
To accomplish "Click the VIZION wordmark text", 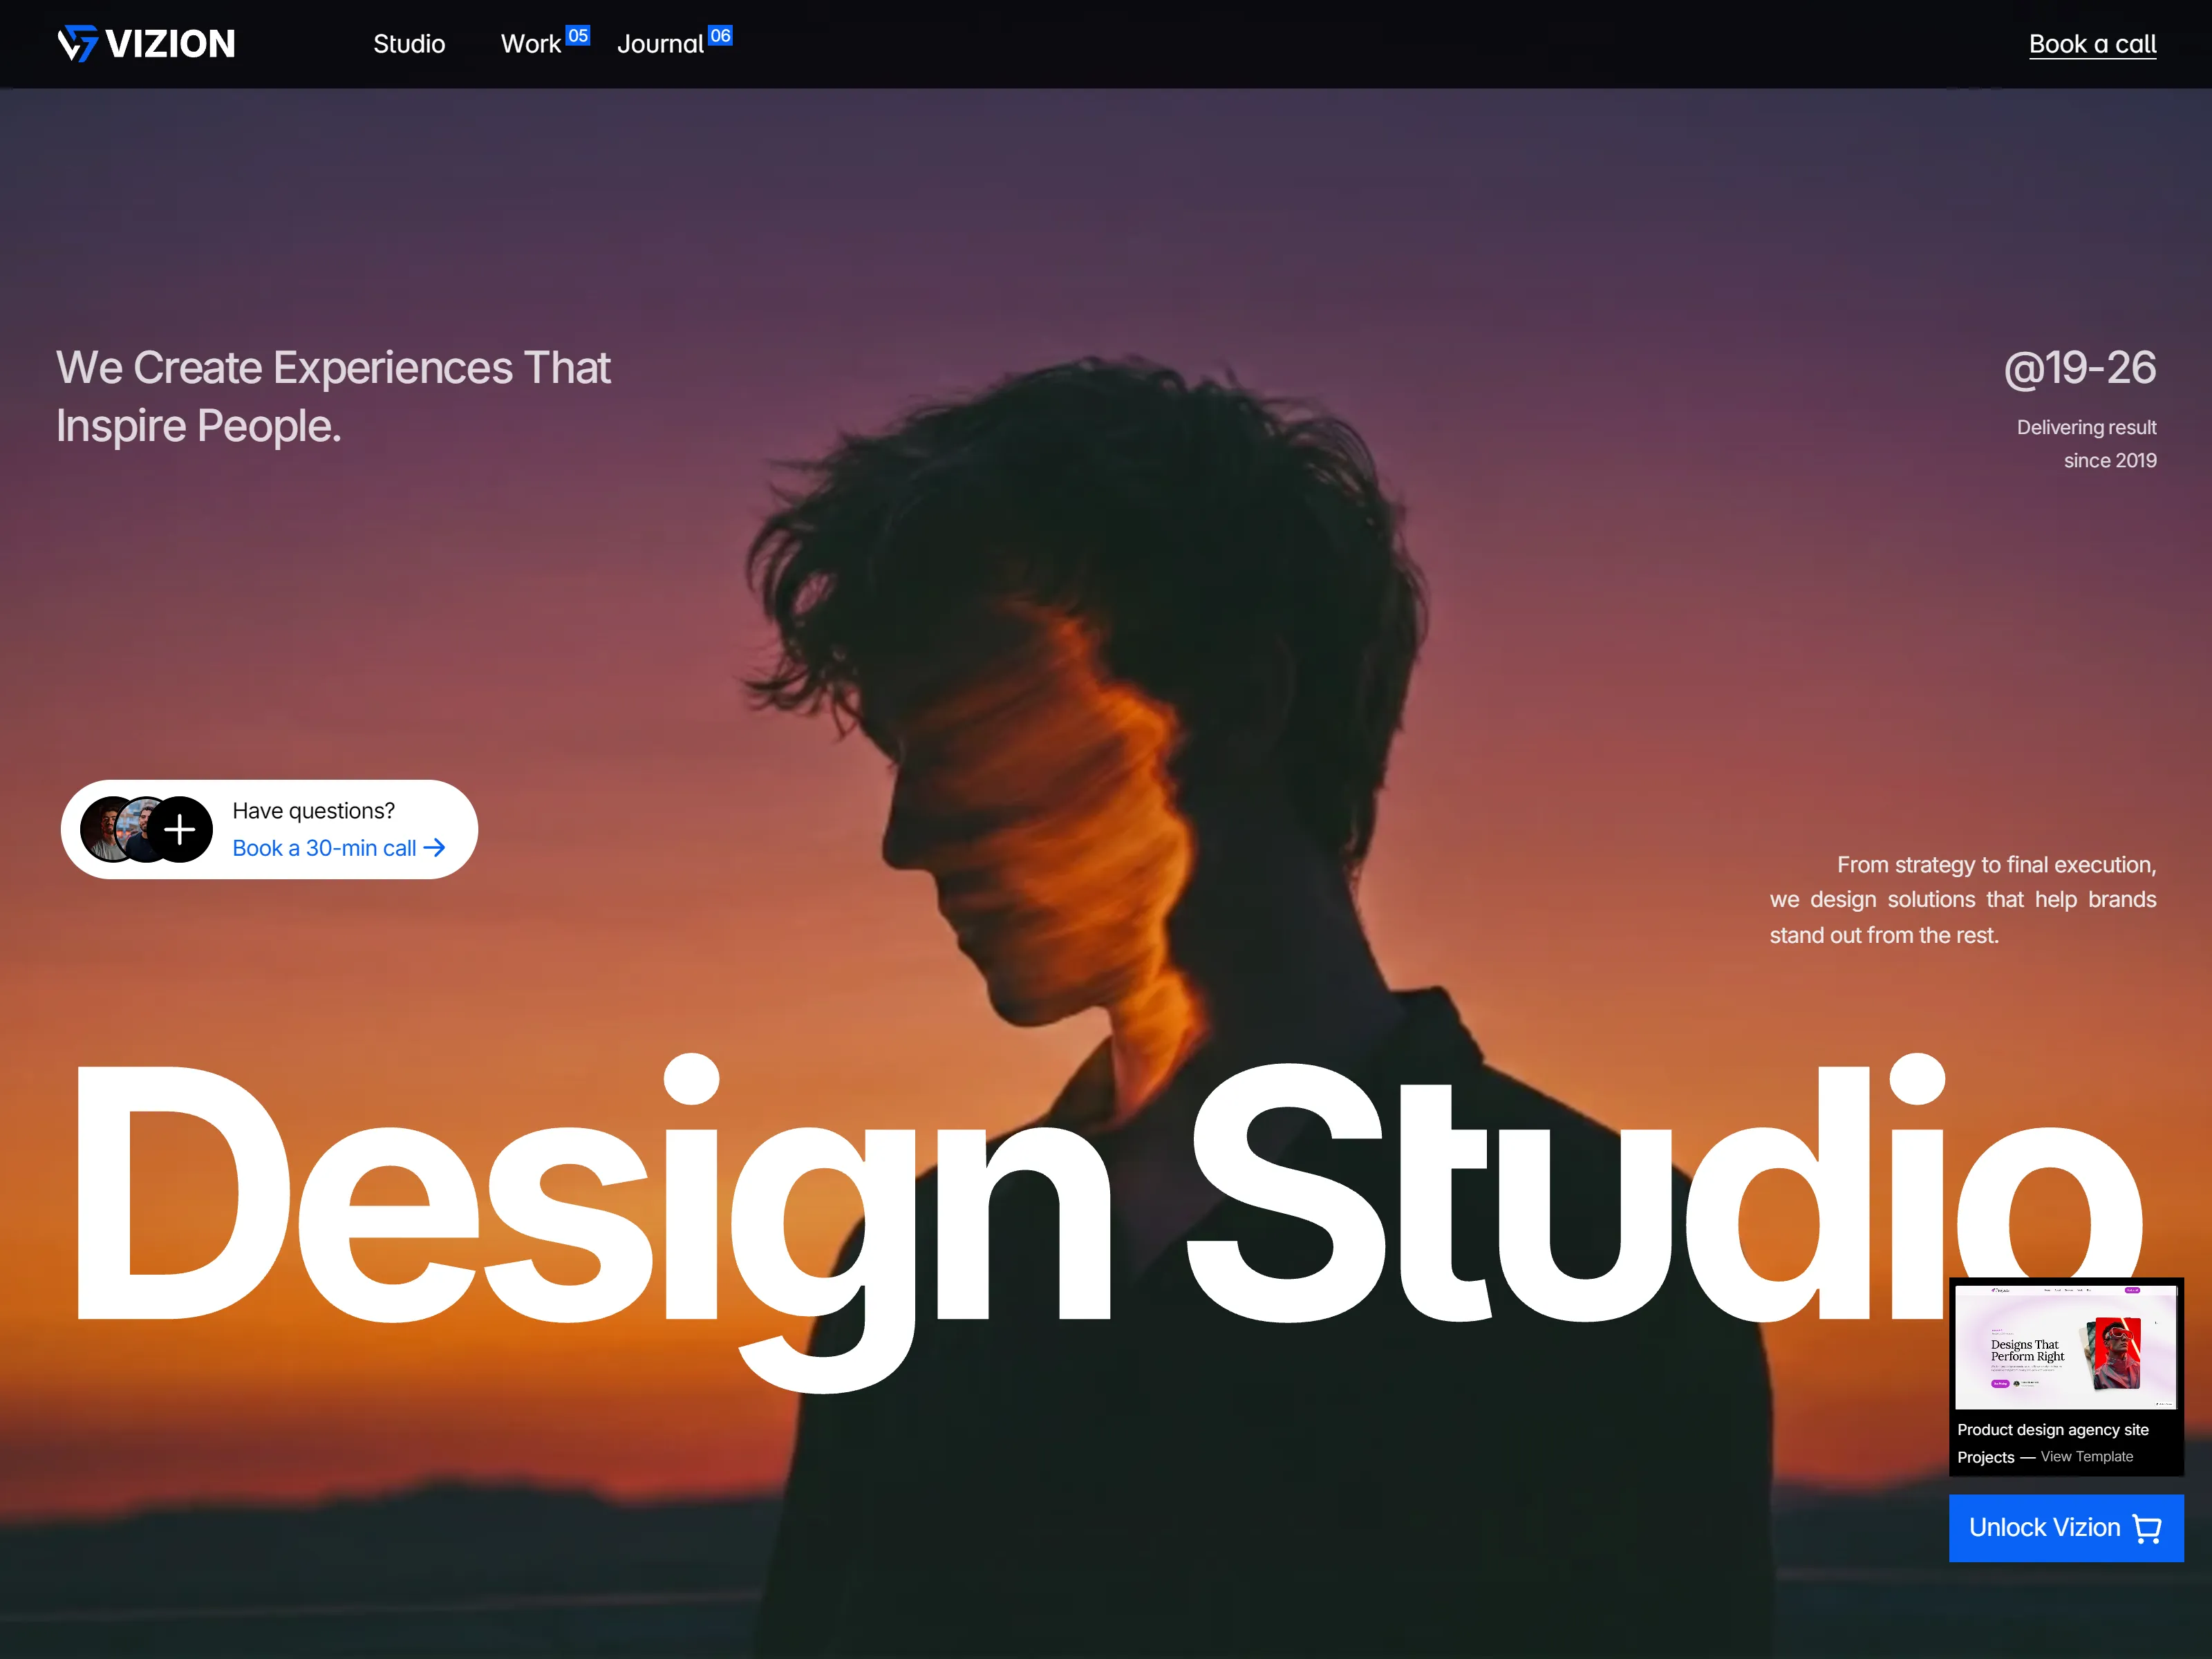I will click(170, 44).
